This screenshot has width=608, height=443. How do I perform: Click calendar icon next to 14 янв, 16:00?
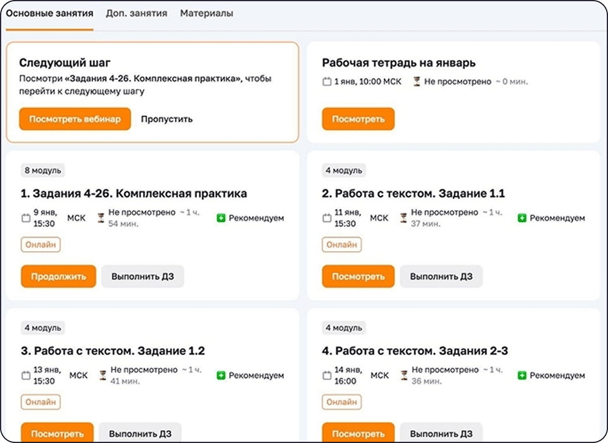[327, 375]
